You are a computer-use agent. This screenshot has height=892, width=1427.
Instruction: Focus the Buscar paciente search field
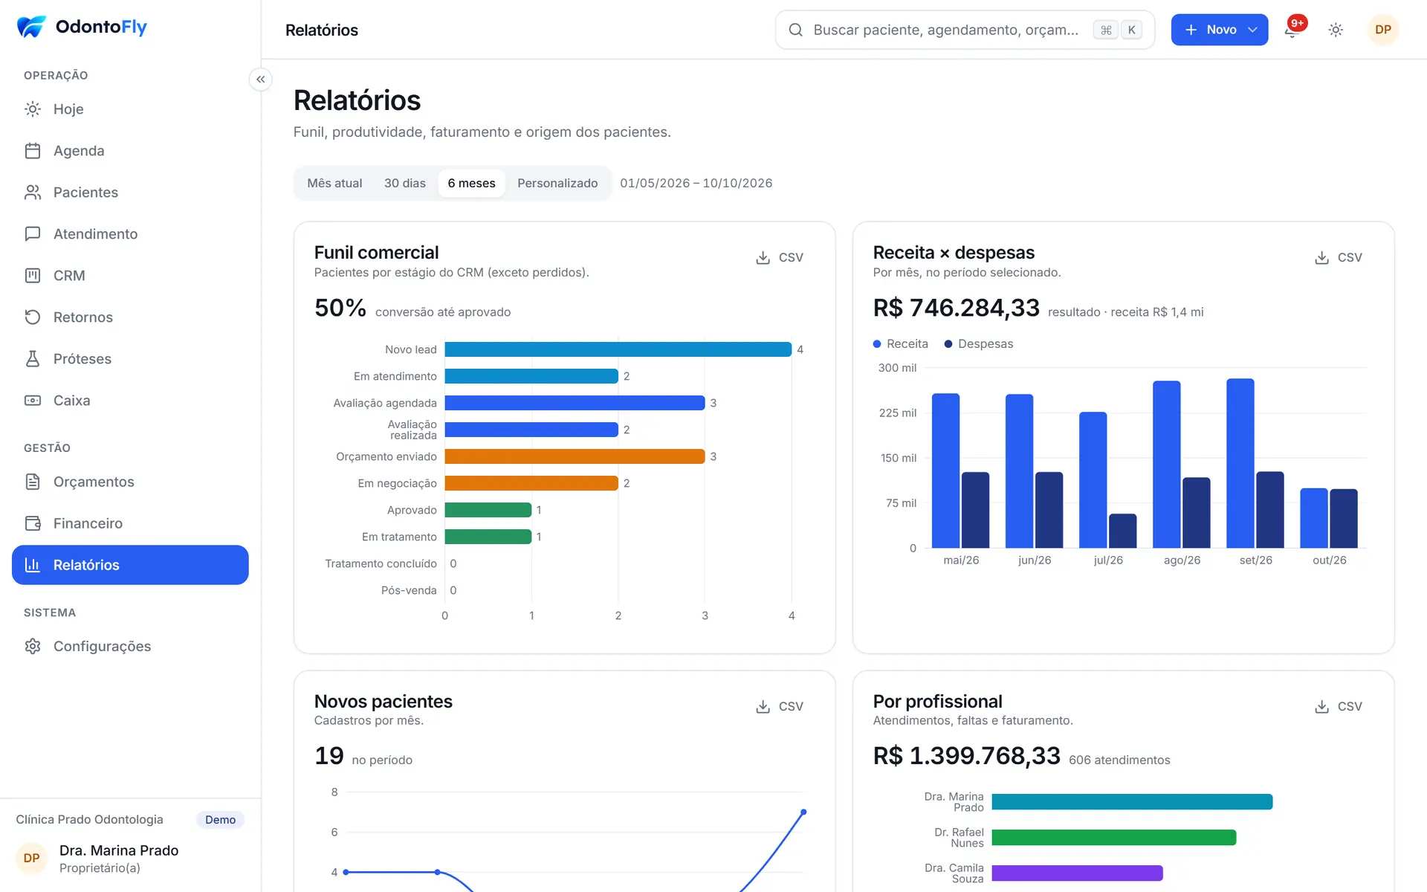(x=965, y=30)
